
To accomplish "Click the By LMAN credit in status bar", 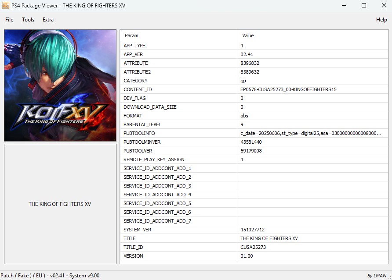I will tap(377, 276).
